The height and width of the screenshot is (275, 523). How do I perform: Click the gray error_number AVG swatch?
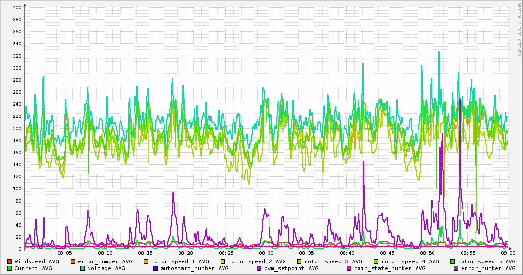(x=456, y=268)
